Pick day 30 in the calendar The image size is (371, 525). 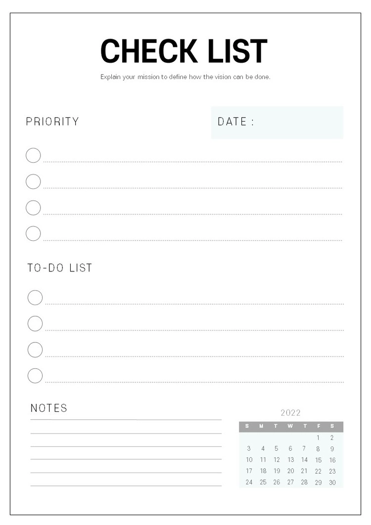pyautogui.click(x=332, y=483)
